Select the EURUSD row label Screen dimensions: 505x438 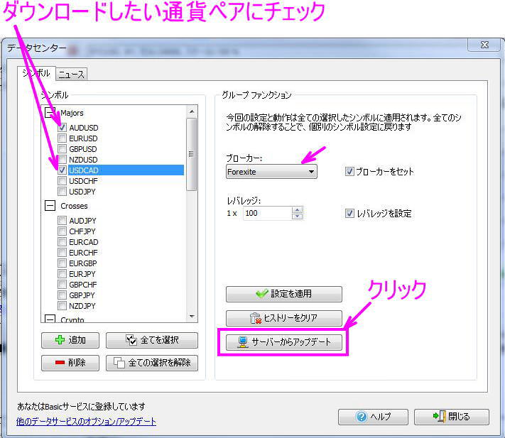coord(83,138)
